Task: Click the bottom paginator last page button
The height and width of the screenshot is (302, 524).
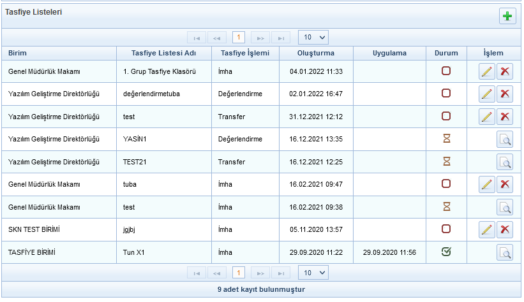Action: 280,273
